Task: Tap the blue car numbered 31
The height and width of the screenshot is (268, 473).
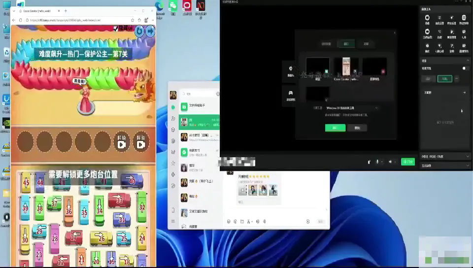Action: (122, 219)
